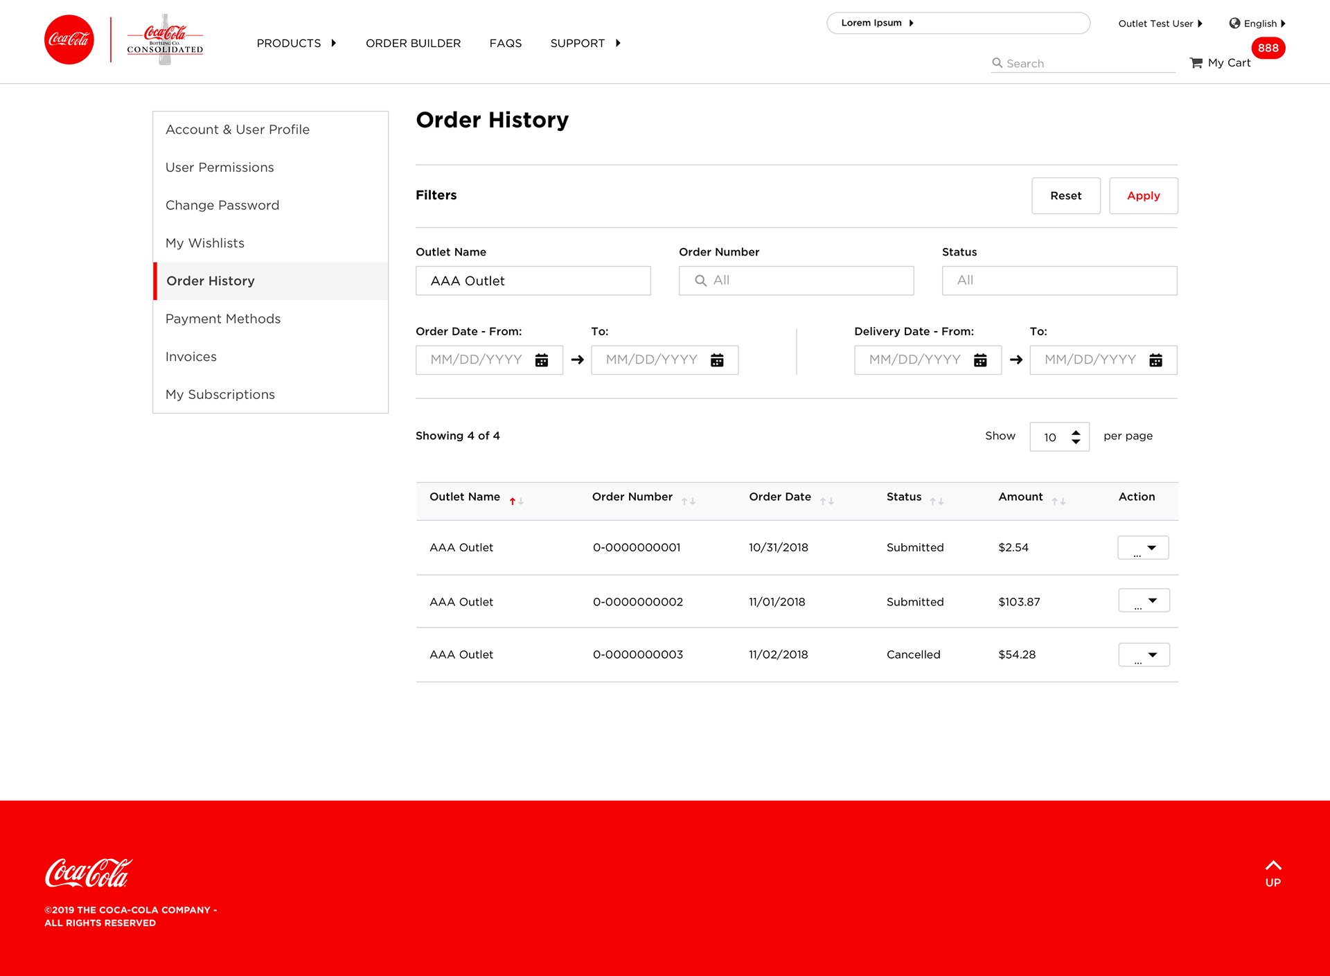Click the Reset filters button
Viewport: 1330px width, 976px height.
click(1065, 196)
